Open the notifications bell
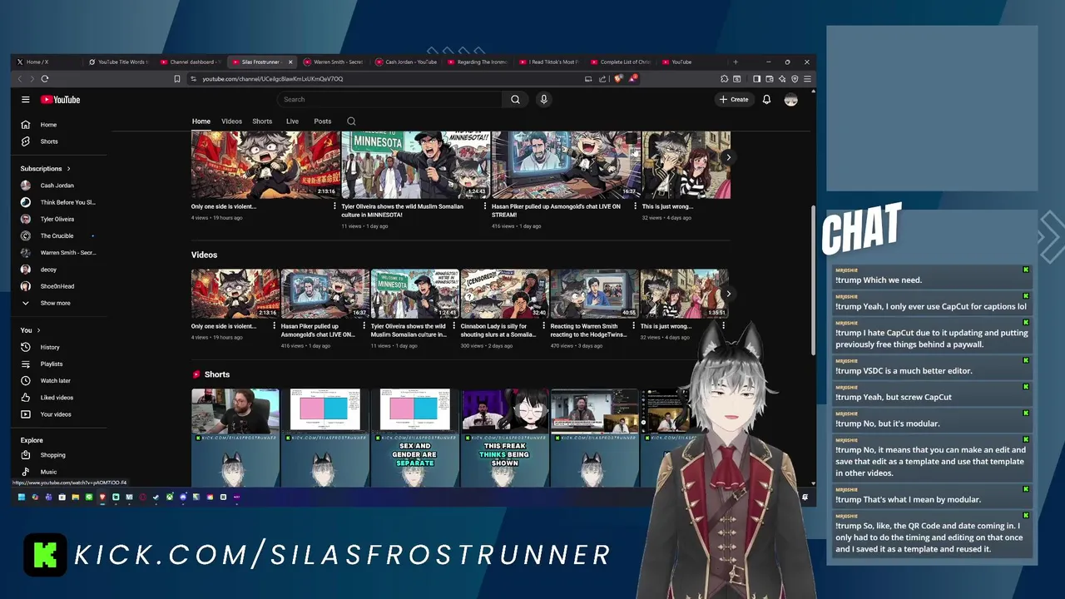 766,100
